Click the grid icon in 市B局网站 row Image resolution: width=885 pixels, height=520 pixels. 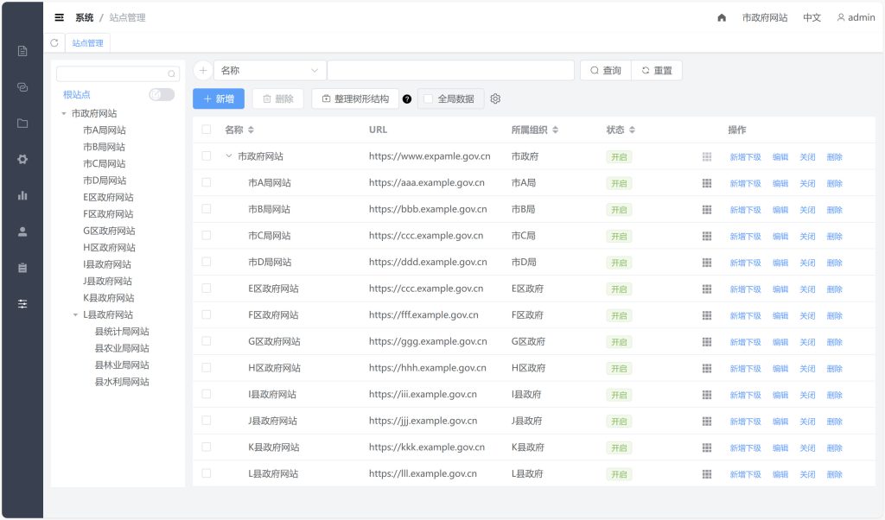tap(707, 210)
